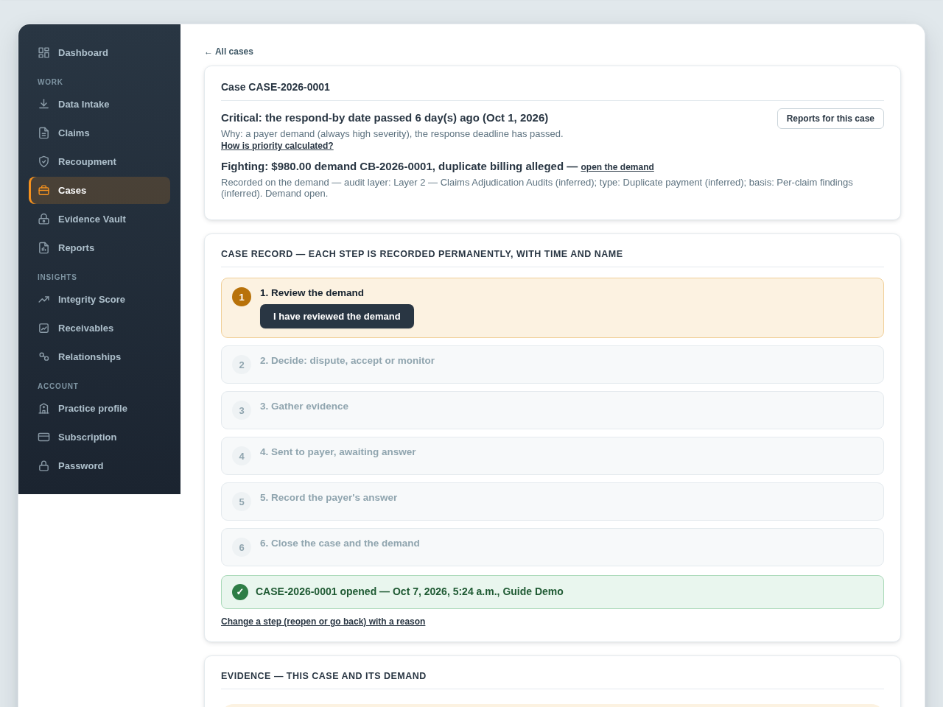Open Subscription account page
Image resolution: width=943 pixels, height=707 pixels.
tap(99, 437)
